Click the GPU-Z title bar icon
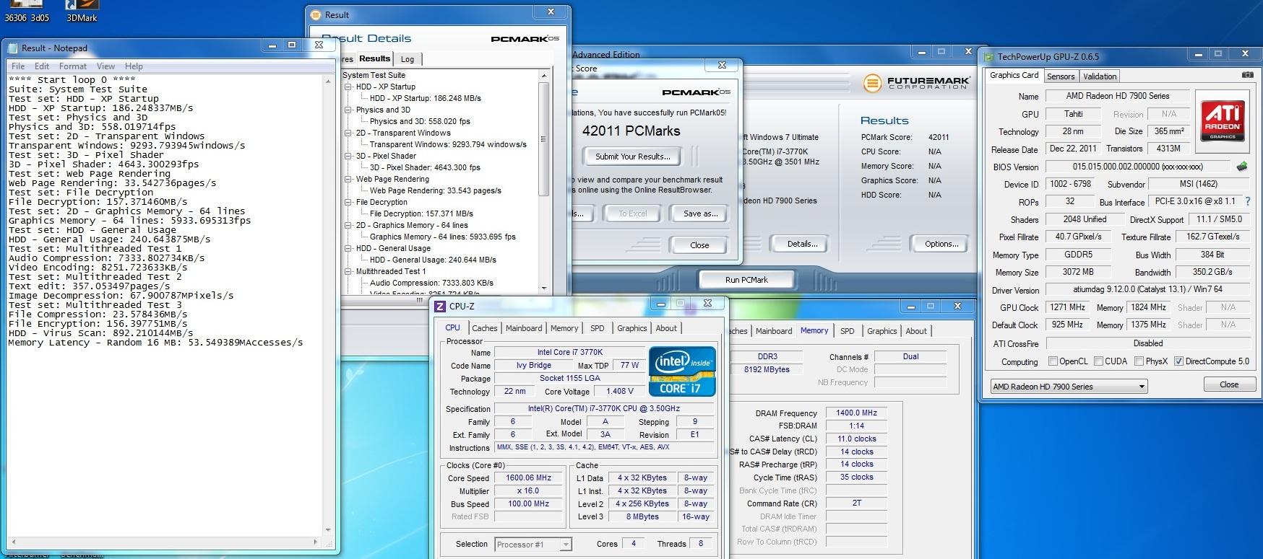Image resolution: width=1263 pixels, height=559 pixels. (988, 57)
